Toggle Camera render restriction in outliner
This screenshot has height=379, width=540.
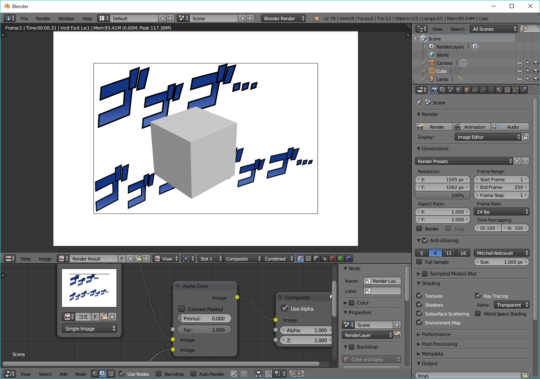tap(536, 63)
